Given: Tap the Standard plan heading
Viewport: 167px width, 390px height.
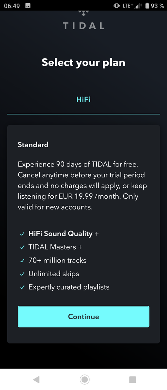Looking at the screenshot, I should (x=33, y=144).
